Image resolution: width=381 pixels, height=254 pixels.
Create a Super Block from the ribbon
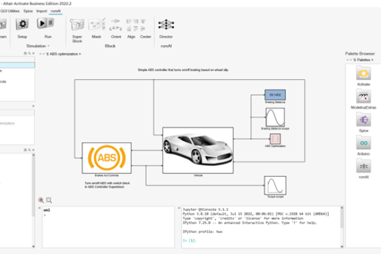coord(77,25)
